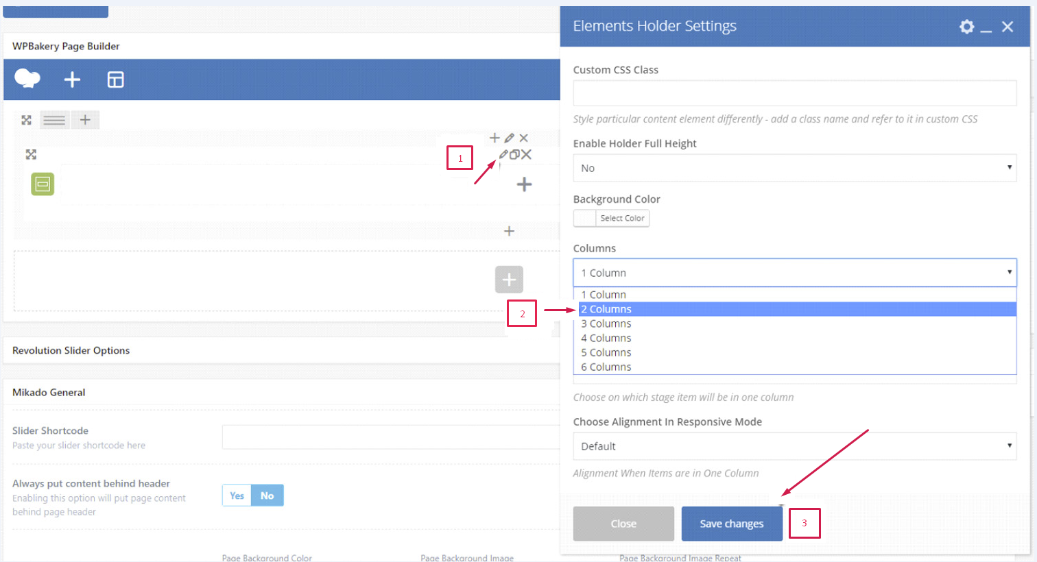
Task: Click the gray Close button
Action: pos(623,524)
